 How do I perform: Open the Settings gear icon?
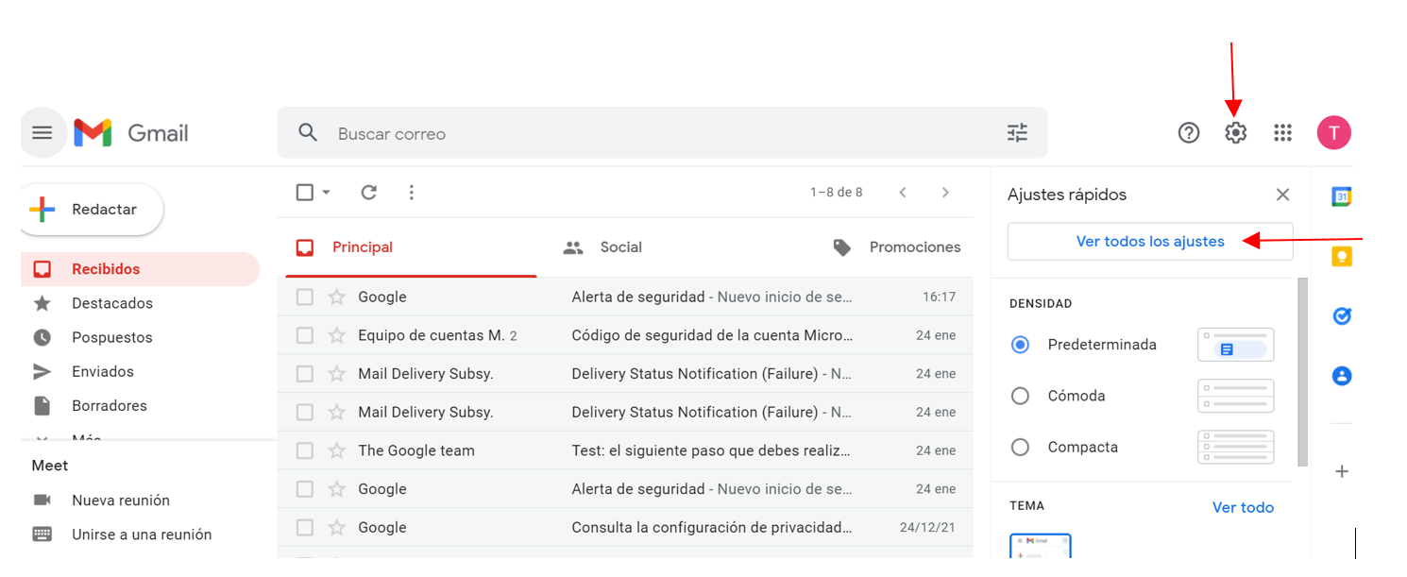[x=1235, y=133]
